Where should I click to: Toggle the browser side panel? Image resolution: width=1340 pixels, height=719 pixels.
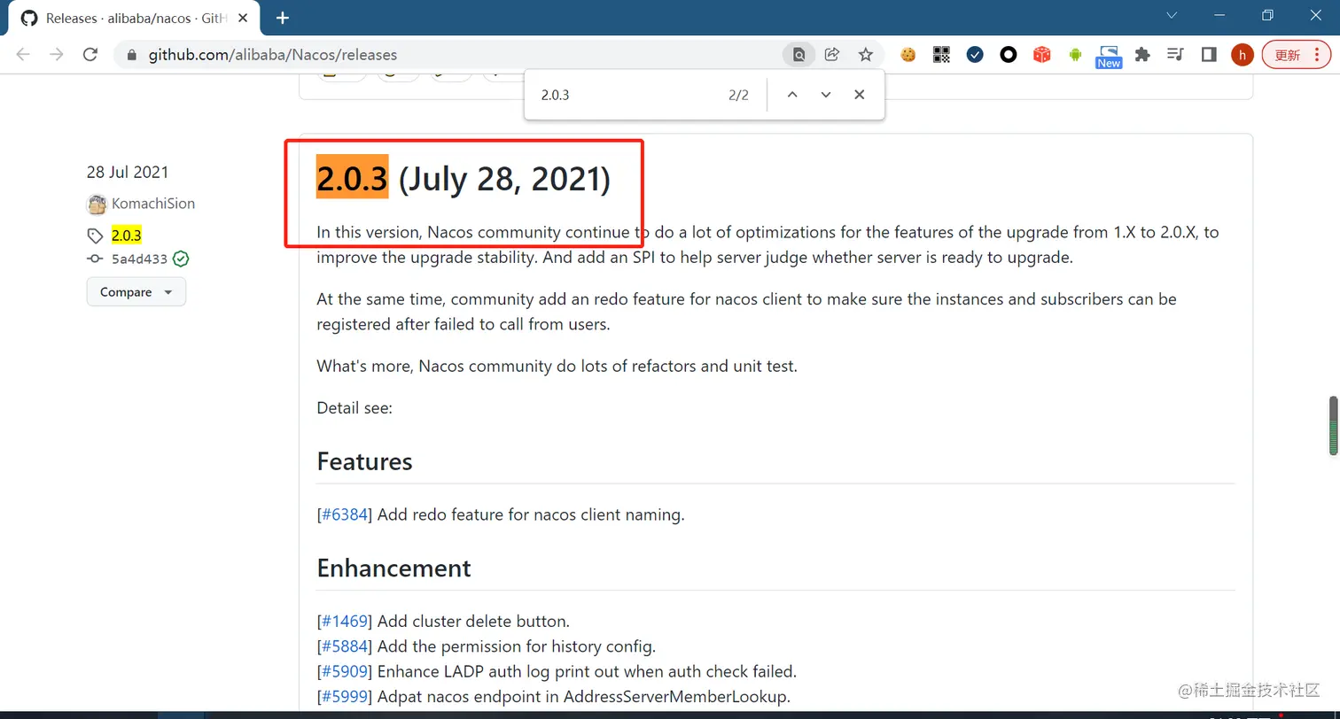click(x=1209, y=54)
